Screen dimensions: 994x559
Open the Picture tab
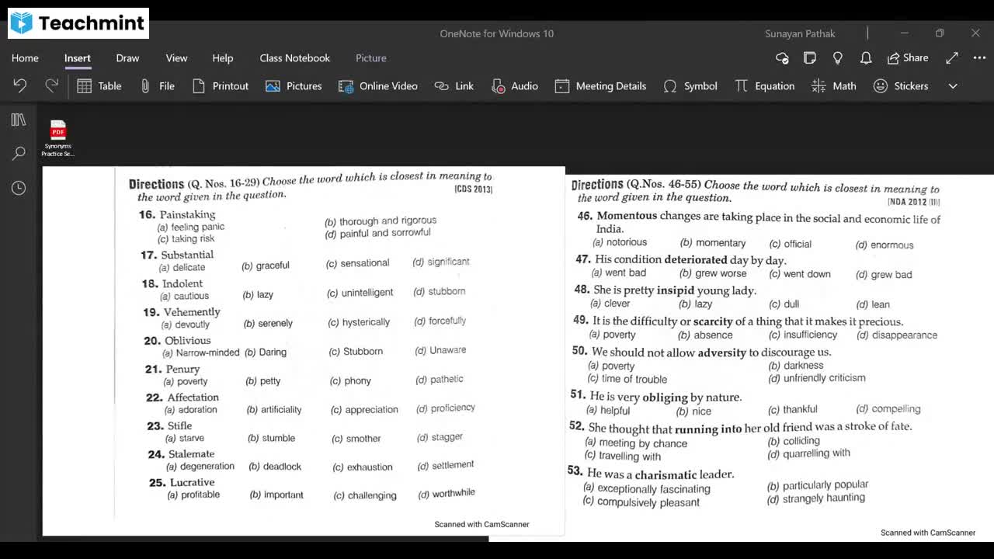pyautogui.click(x=371, y=58)
